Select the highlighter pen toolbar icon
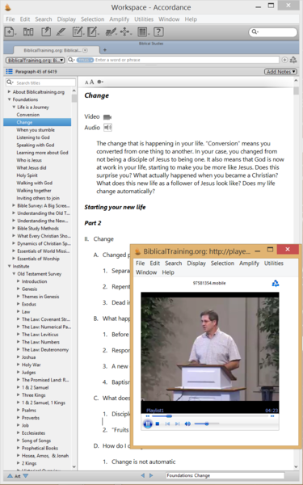The width and height of the screenshot is (303, 485). [x=61, y=32]
